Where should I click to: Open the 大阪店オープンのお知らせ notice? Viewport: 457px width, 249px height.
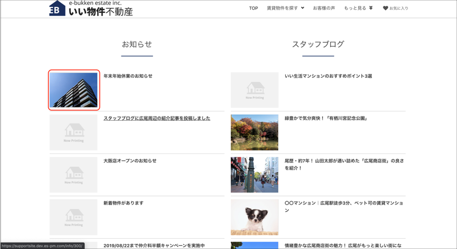point(130,161)
